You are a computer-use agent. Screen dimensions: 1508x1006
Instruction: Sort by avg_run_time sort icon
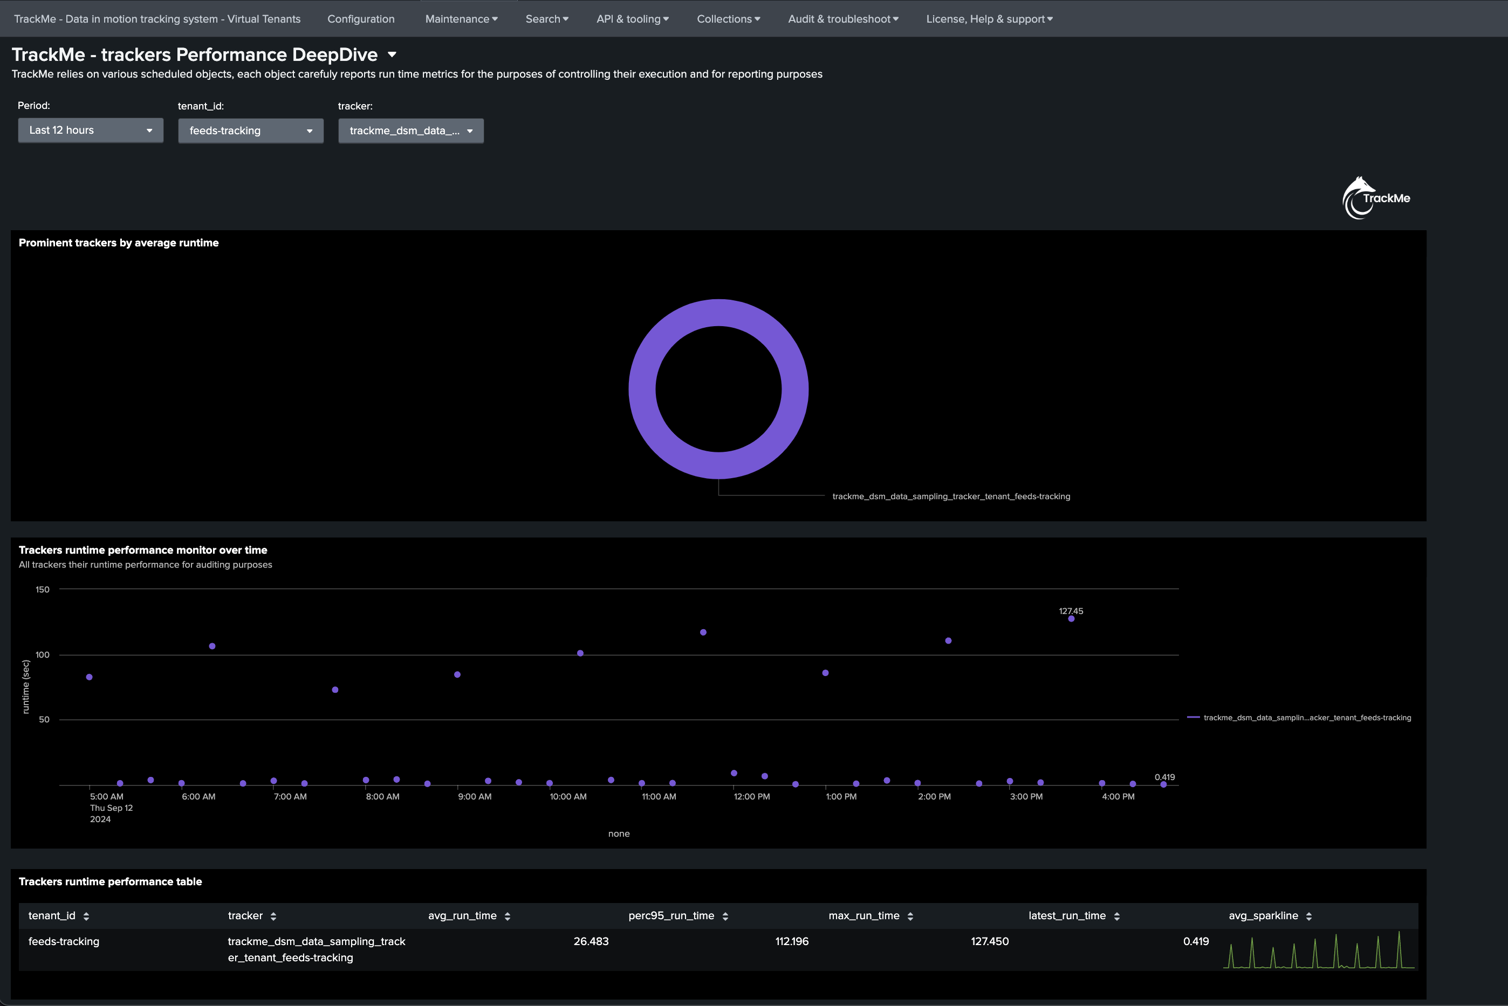tap(508, 916)
